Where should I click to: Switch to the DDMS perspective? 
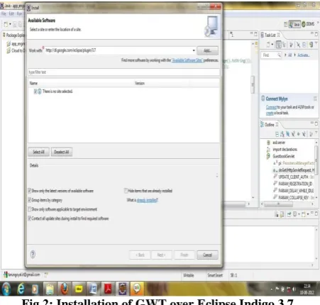point(308,24)
